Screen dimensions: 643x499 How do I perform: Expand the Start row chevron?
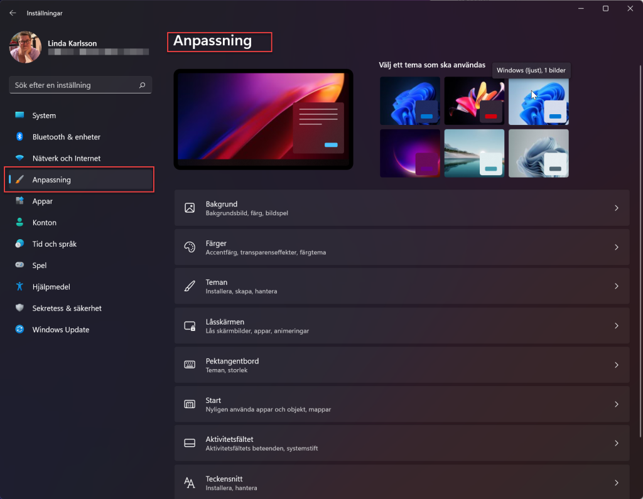617,404
